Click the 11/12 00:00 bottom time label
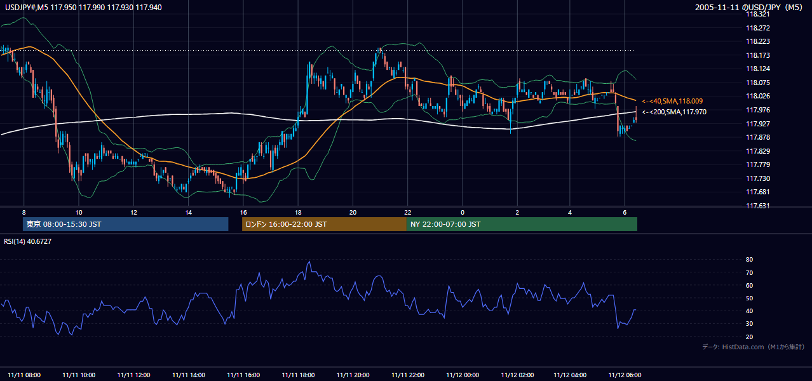The height and width of the screenshot is (381, 812). (x=463, y=375)
